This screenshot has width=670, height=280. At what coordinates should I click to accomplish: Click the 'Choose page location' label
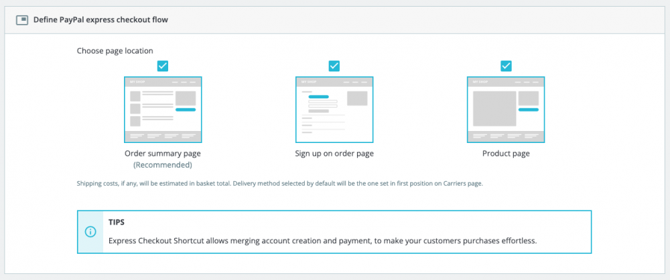point(115,51)
